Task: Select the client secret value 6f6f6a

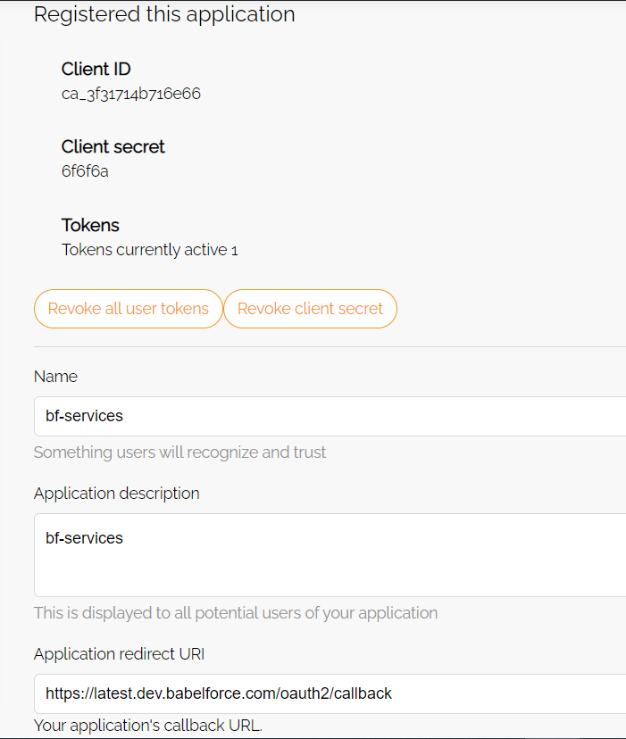Action: 85,171
